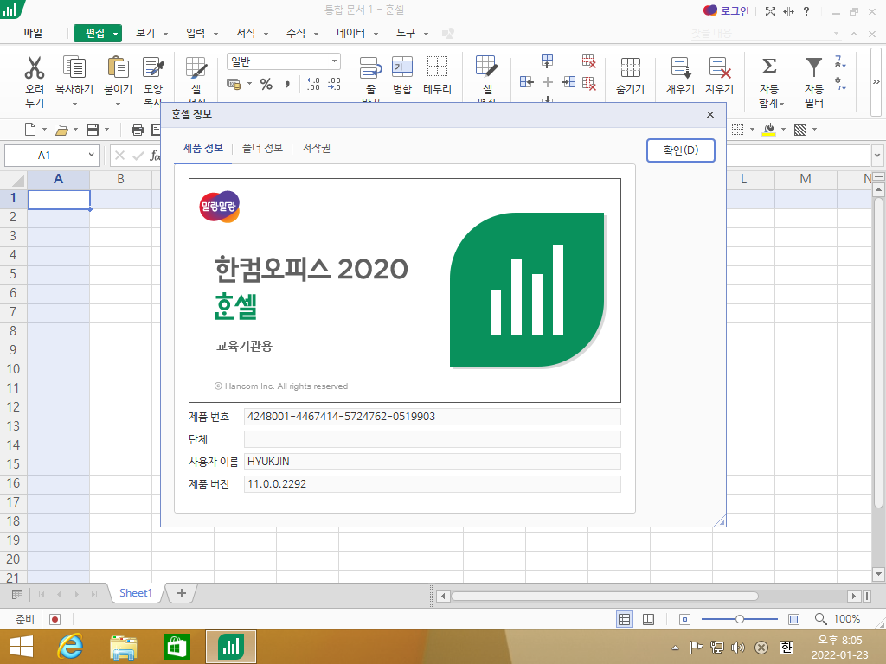Add a new sheet with plus button
The height and width of the screenshot is (664, 886).
pos(182,593)
